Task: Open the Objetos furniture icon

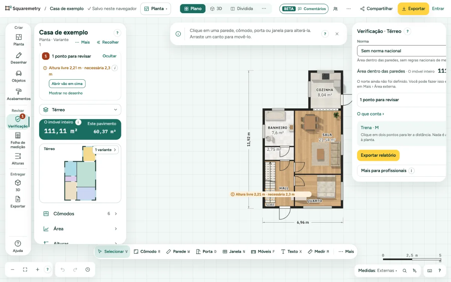Action: [18, 73]
